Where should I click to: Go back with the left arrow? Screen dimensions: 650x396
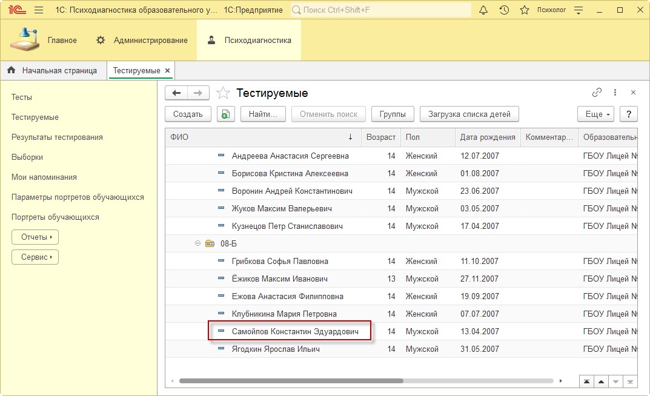pyautogui.click(x=176, y=93)
